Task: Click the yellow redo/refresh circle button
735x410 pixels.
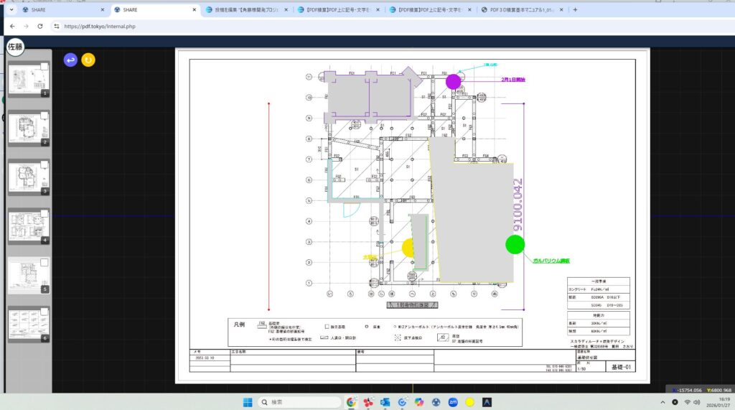Action: 88,60
